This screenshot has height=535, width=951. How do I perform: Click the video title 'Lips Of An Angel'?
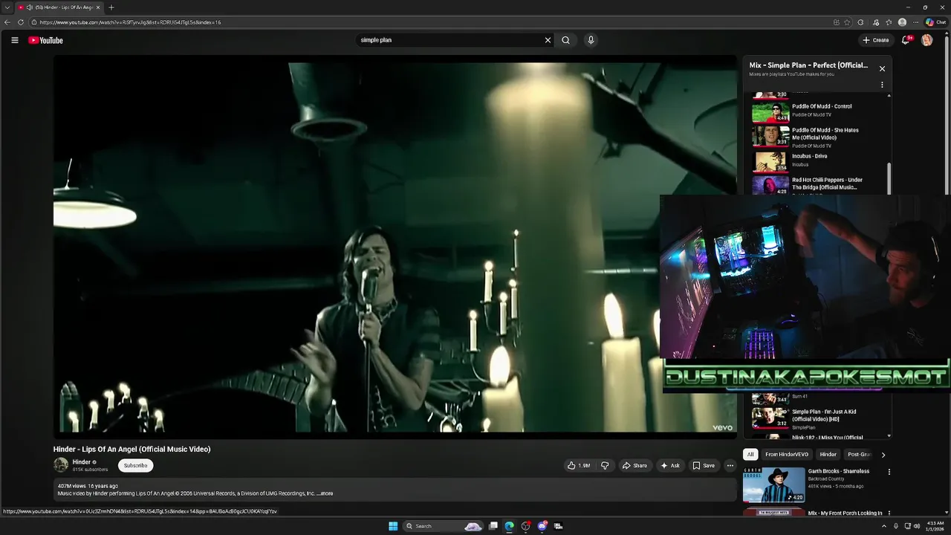point(132,450)
